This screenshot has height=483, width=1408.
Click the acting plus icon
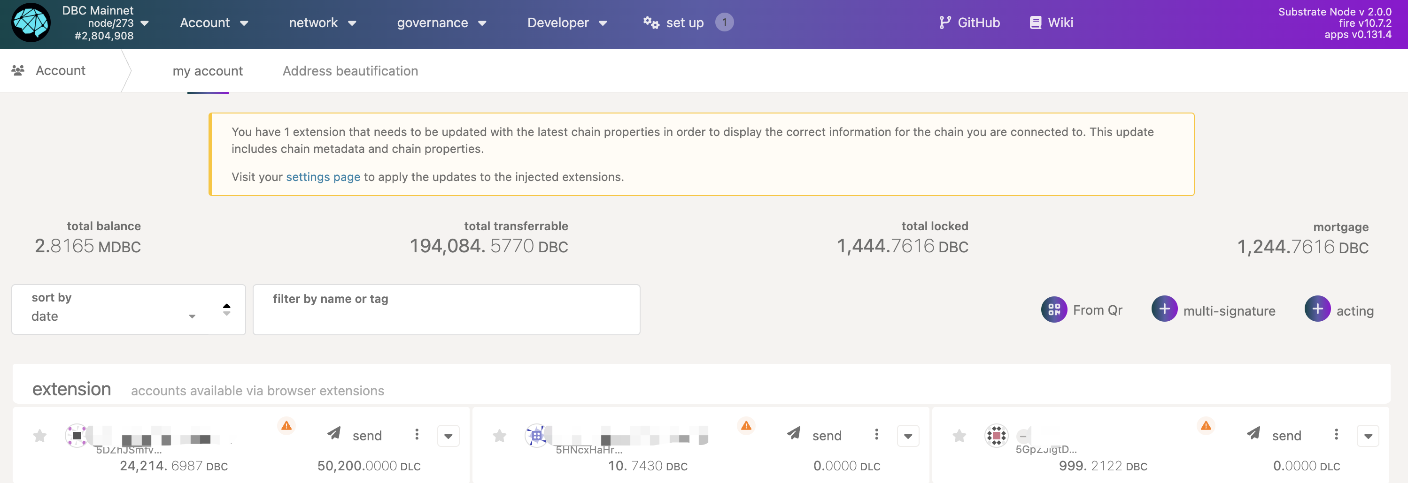[1317, 309]
